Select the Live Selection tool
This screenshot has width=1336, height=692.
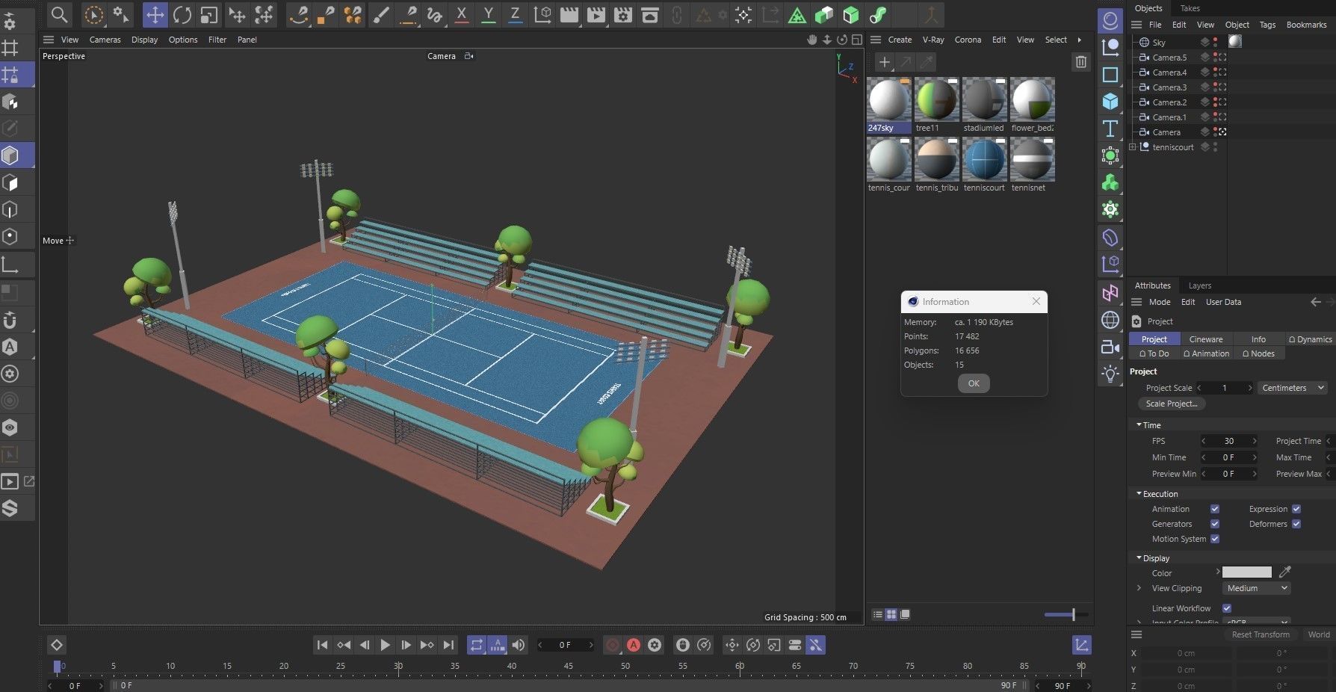(93, 14)
